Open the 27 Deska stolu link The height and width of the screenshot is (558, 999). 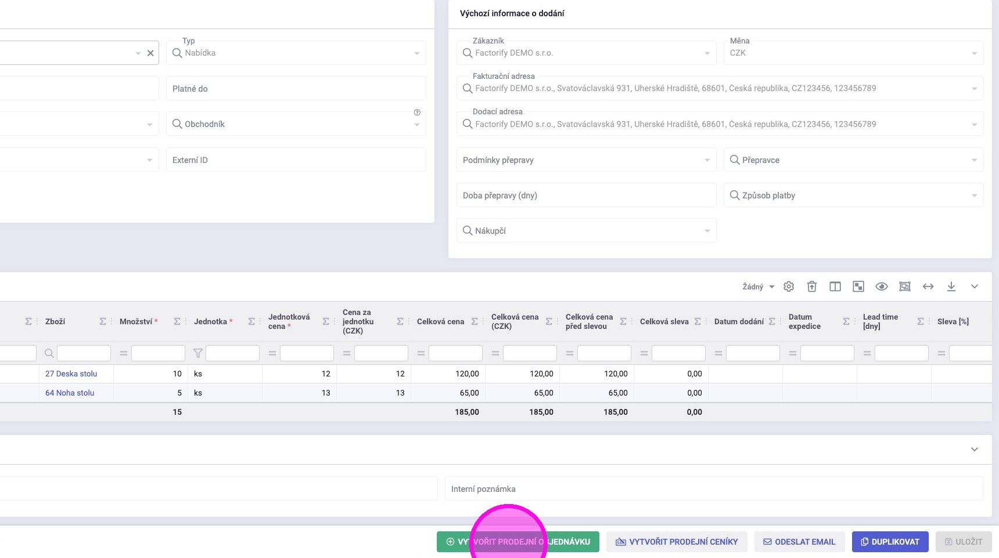point(71,374)
